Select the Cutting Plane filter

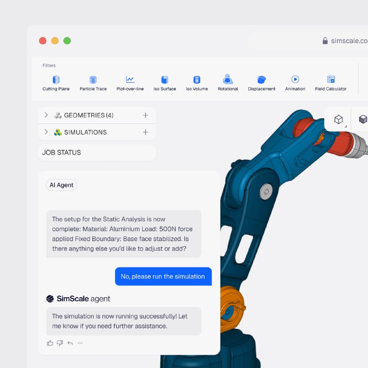click(56, 83)
